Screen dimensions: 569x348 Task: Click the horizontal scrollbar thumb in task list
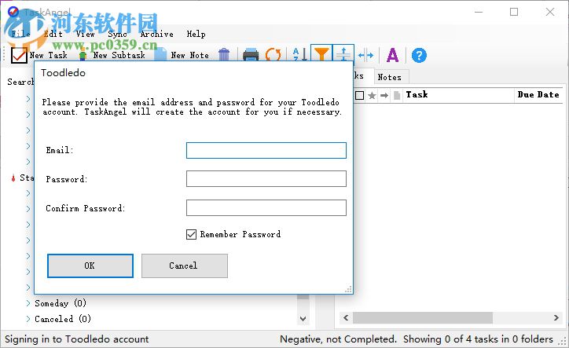click(x=423, y=318)
